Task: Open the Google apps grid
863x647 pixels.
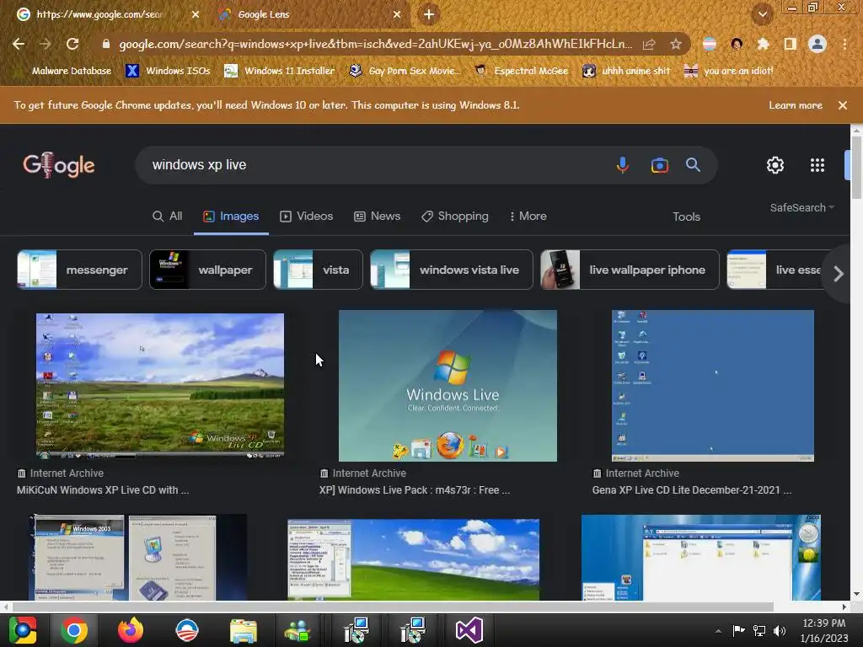Action: 817,165
